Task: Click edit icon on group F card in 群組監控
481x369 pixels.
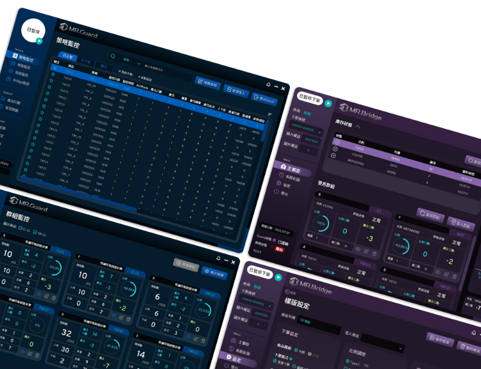Action: 121,317
